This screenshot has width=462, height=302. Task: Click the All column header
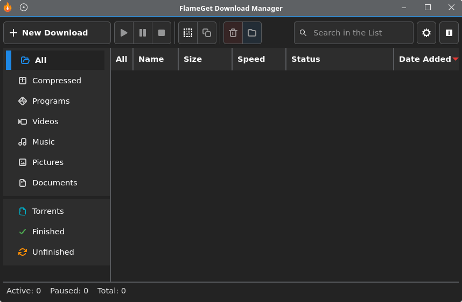[122, 59]
